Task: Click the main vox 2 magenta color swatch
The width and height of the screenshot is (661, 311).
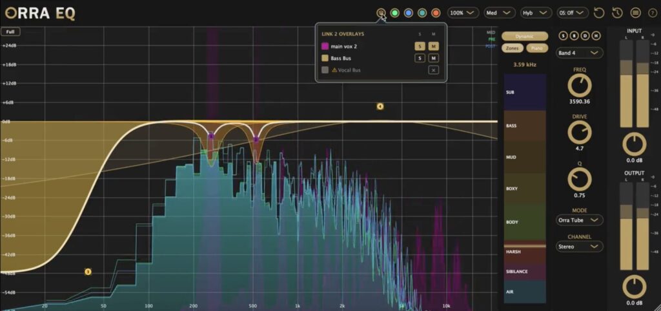Action: click(325, 46)
